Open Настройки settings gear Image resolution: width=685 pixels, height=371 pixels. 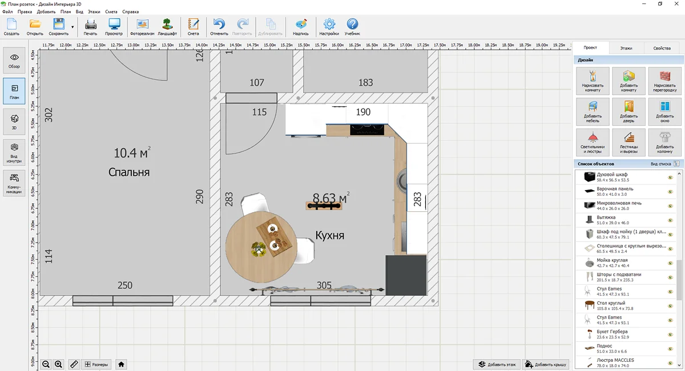(x=329, y=27)
